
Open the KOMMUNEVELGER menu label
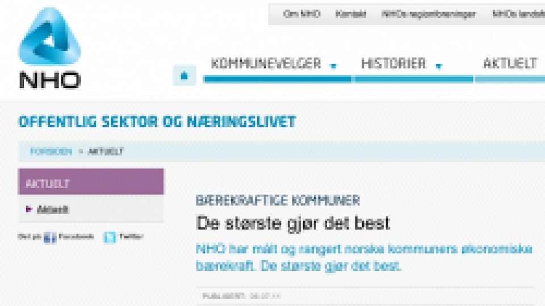coord(266,64)
